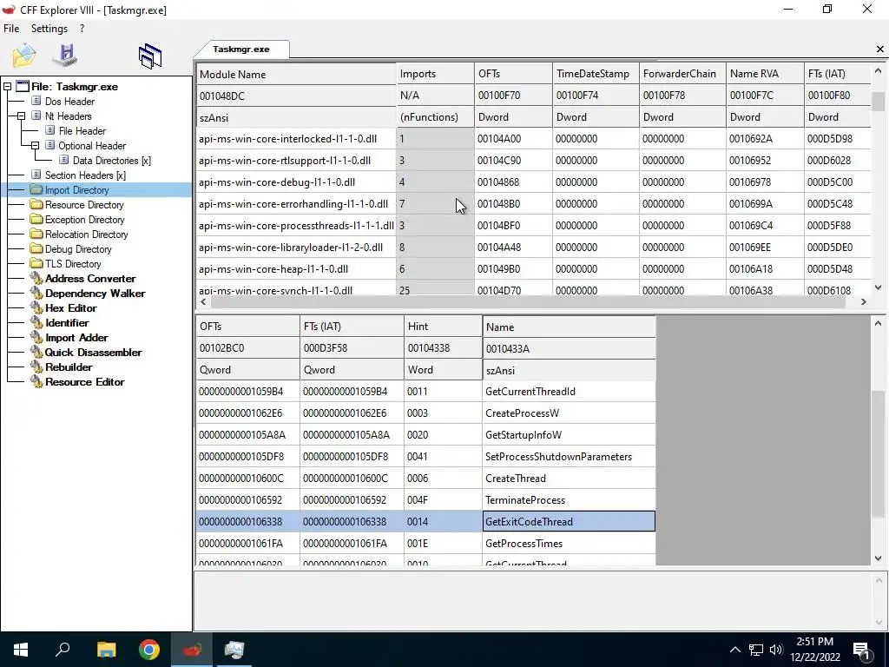This screenshot has height=667, width=889.
Task: Select the File Header page icon
Action: (x=49, y=130)
